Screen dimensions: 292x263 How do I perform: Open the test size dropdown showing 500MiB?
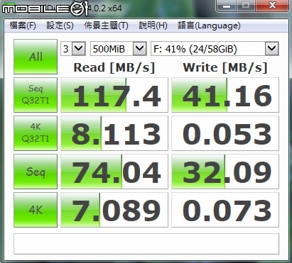119,49
